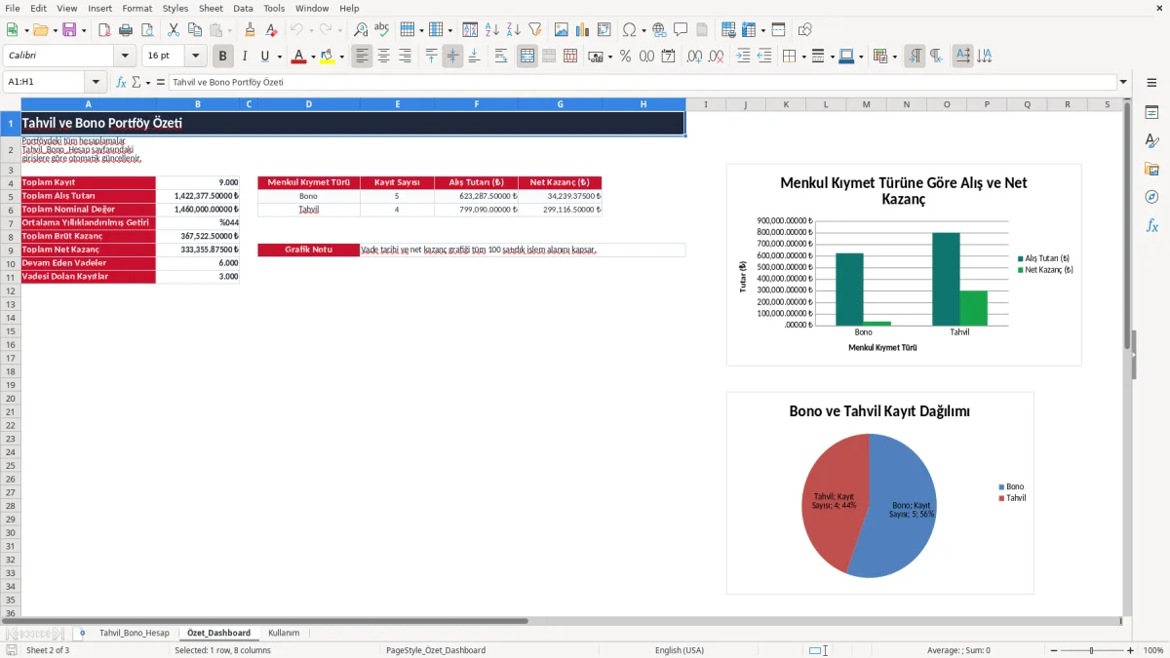Insert a chart via toolbar icon
Image resolution: width=1170 pixels, height=658 pixels.
[583, 30]
